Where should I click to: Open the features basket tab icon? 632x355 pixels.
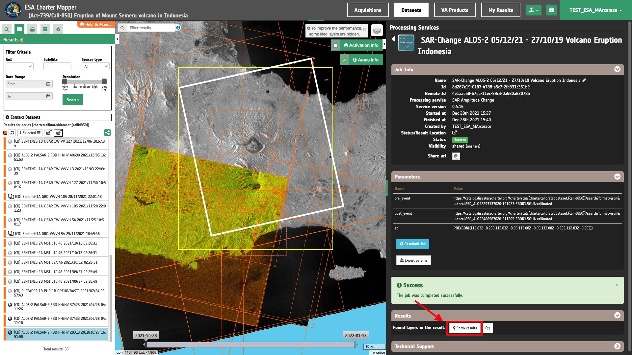point(32,29)
